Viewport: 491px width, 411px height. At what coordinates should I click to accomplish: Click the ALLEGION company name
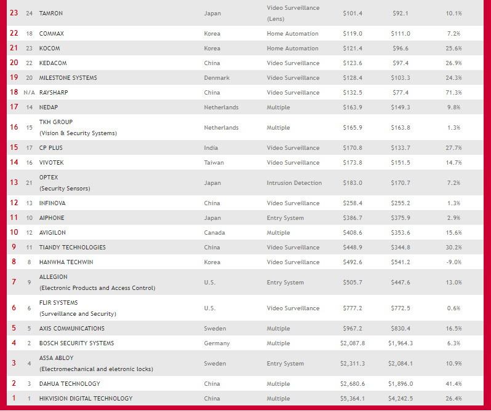[53, 276]
